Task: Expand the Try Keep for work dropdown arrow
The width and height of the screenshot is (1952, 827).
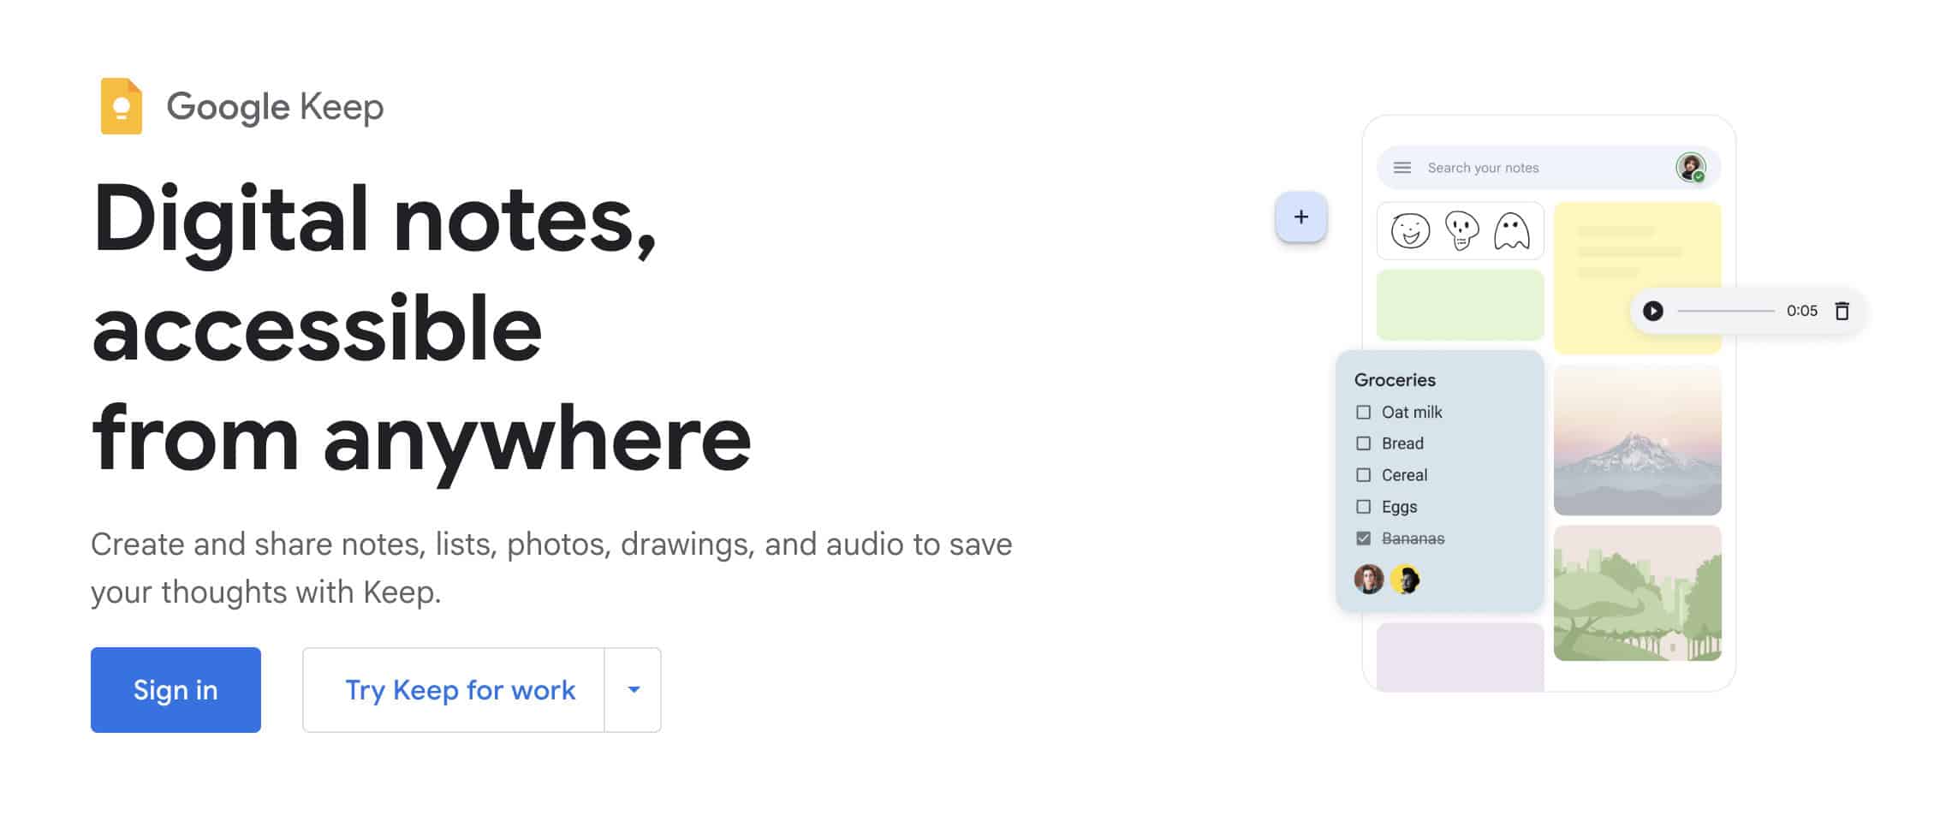Action: [x=634, y=690]
